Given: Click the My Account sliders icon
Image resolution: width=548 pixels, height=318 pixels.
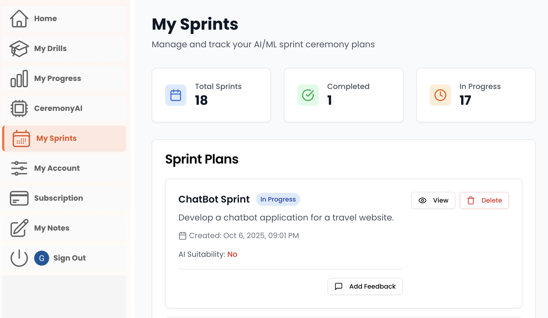Looking at the screenshot, I should pos(19,168).
